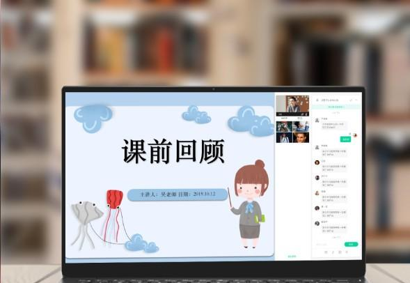This screenshot has width=410, height=283.
Task: Click the last pink icon in the chat input toolbar
Action: click(347, 252)
